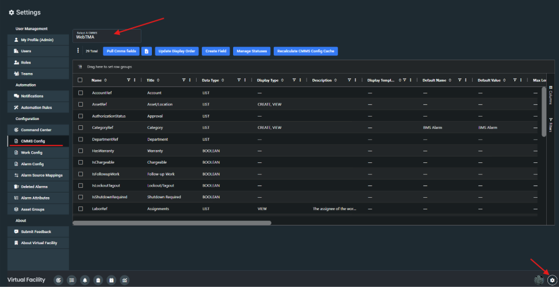This screenshot has height=287, width=559.
Task: Check the AuthorizationStatus row checkbox
Action: point(81,116)
